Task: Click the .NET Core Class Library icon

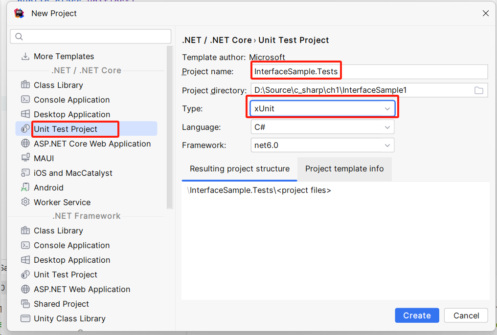Action: [25, 85]
